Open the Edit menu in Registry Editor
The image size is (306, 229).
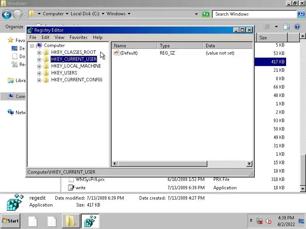[x=46, y=37]
